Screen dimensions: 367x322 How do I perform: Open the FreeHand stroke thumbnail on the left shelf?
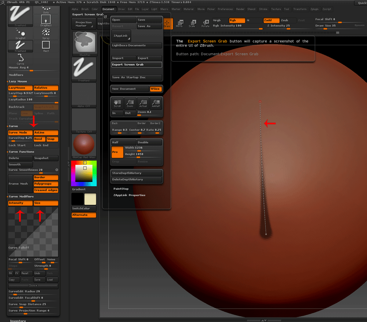click(84, 69)
